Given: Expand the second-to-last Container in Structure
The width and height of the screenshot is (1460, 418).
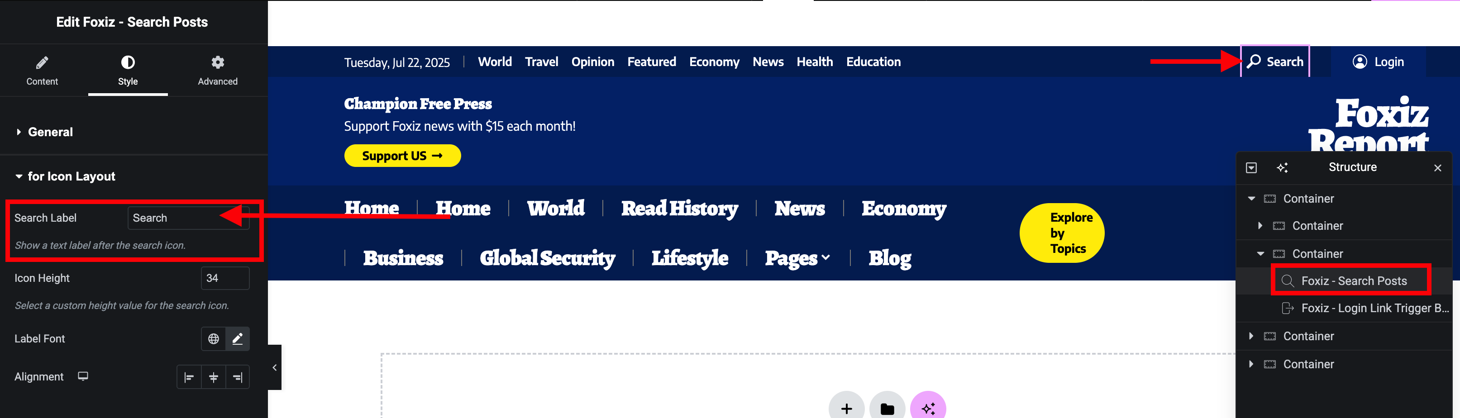Looking at the screenshot, I should 1251,336.
